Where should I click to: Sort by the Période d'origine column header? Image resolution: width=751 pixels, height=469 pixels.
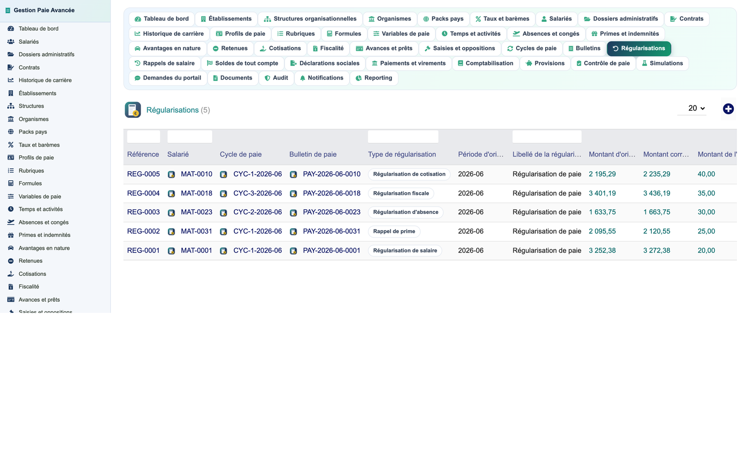(x=481, y=154)
